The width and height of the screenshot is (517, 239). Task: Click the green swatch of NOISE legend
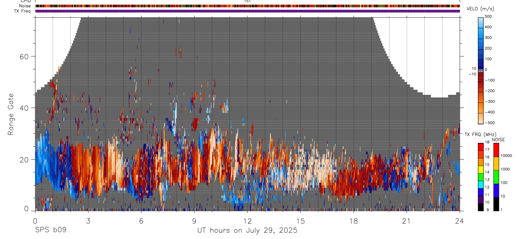496,177
